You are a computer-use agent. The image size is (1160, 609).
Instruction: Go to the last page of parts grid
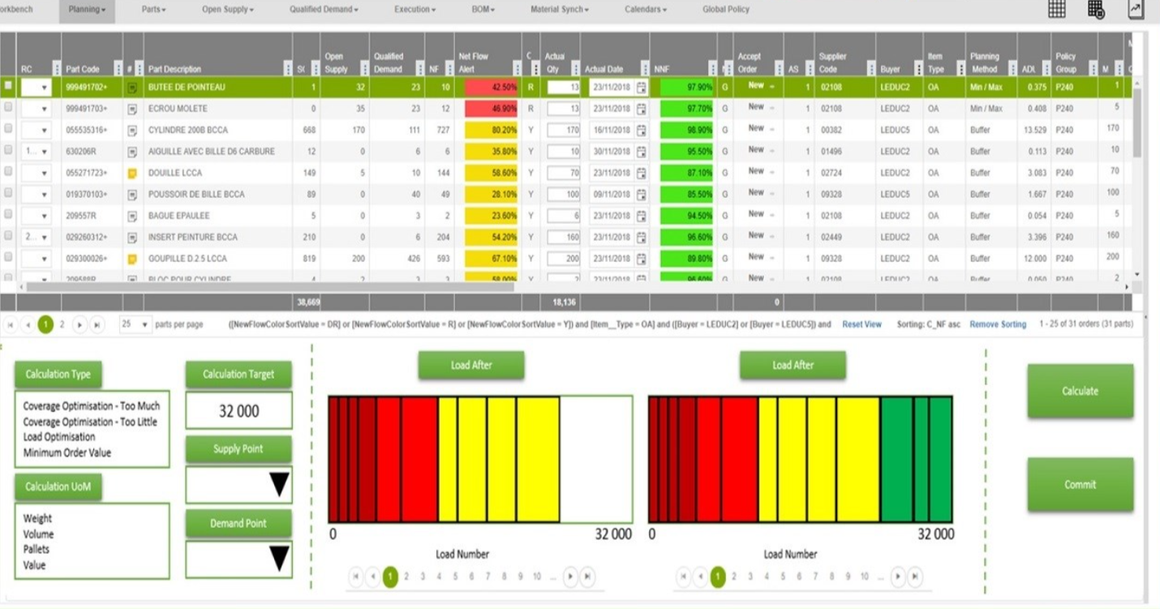97,324
